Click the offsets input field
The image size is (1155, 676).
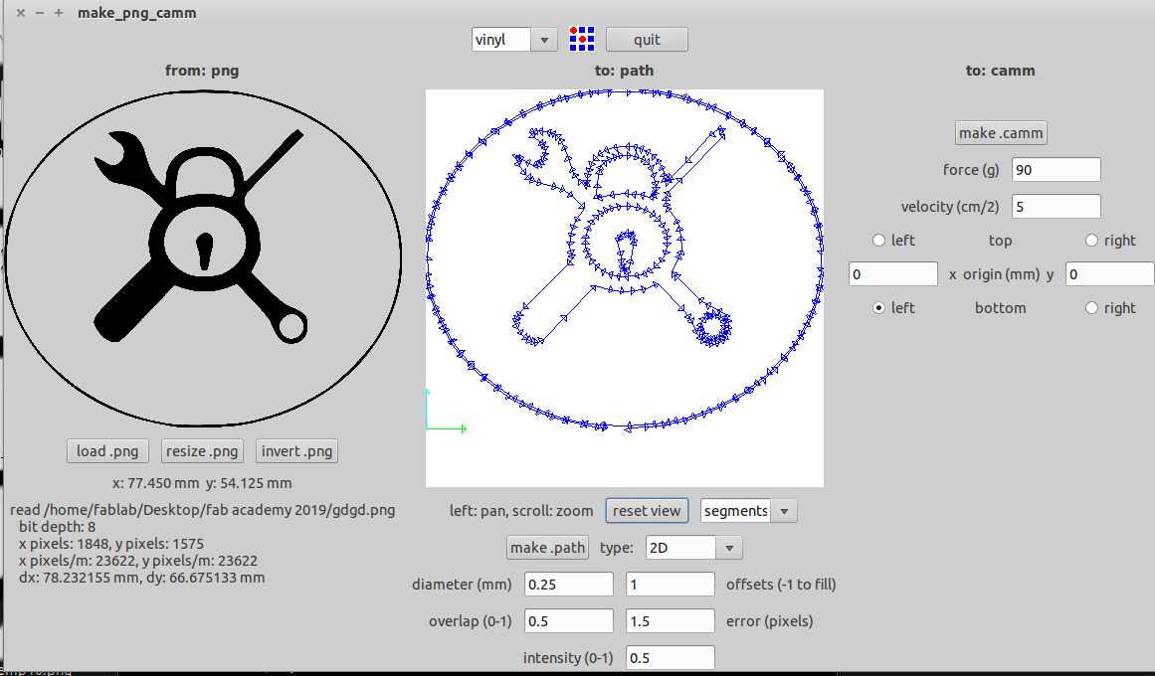(x=671, y=584)
